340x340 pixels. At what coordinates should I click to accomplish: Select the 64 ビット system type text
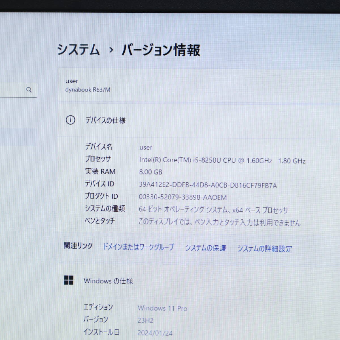(214, 210)
